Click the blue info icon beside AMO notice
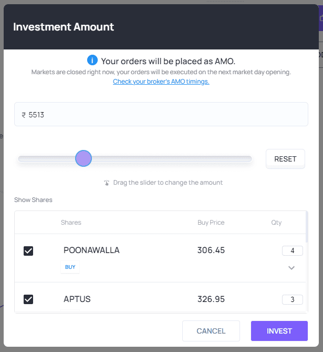This screenshot has width=323, height=352. pos(92,60)
